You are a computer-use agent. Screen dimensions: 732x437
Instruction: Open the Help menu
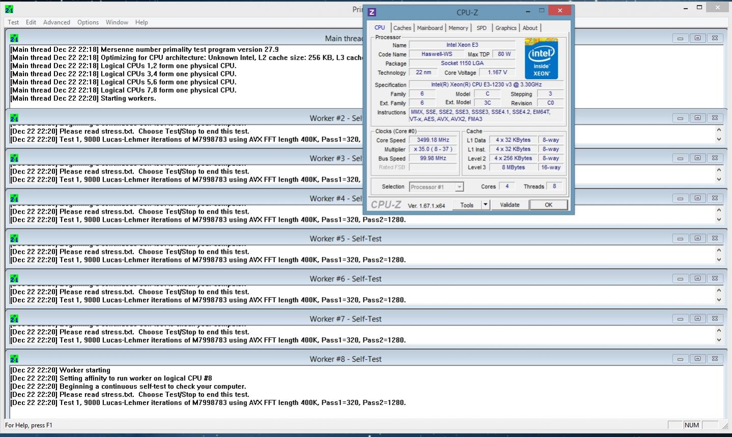142,22
